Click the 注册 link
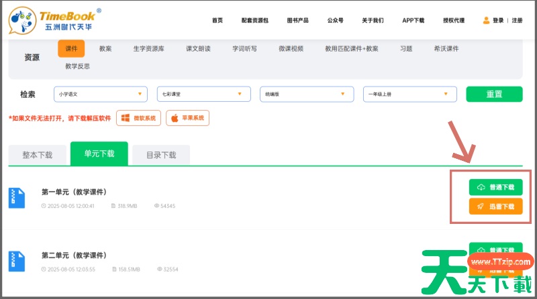This screenshot has width=537, height=299. [517, 21]
